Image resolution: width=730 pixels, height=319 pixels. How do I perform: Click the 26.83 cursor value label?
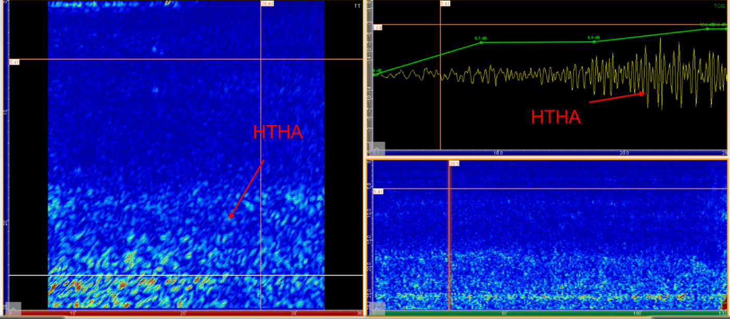pyautogui.click(x=267, y=4)
